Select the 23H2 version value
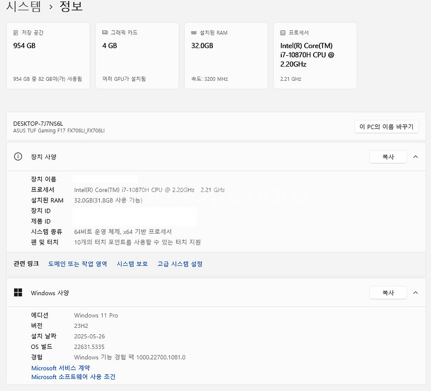This screenshot has width=431, height=391. point(81,326)
